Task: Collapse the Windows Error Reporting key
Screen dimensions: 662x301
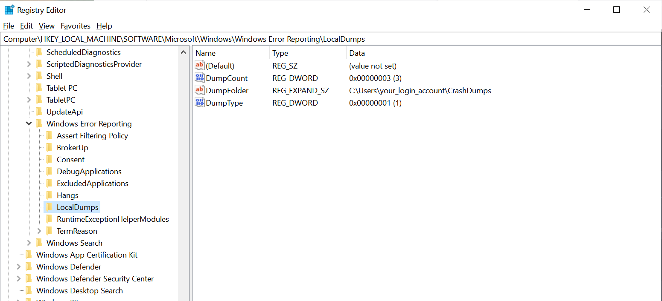Action: [x=29, y=124]
